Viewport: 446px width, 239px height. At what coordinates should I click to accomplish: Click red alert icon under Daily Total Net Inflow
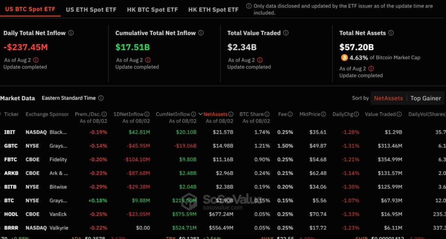[x=36, y=60]
